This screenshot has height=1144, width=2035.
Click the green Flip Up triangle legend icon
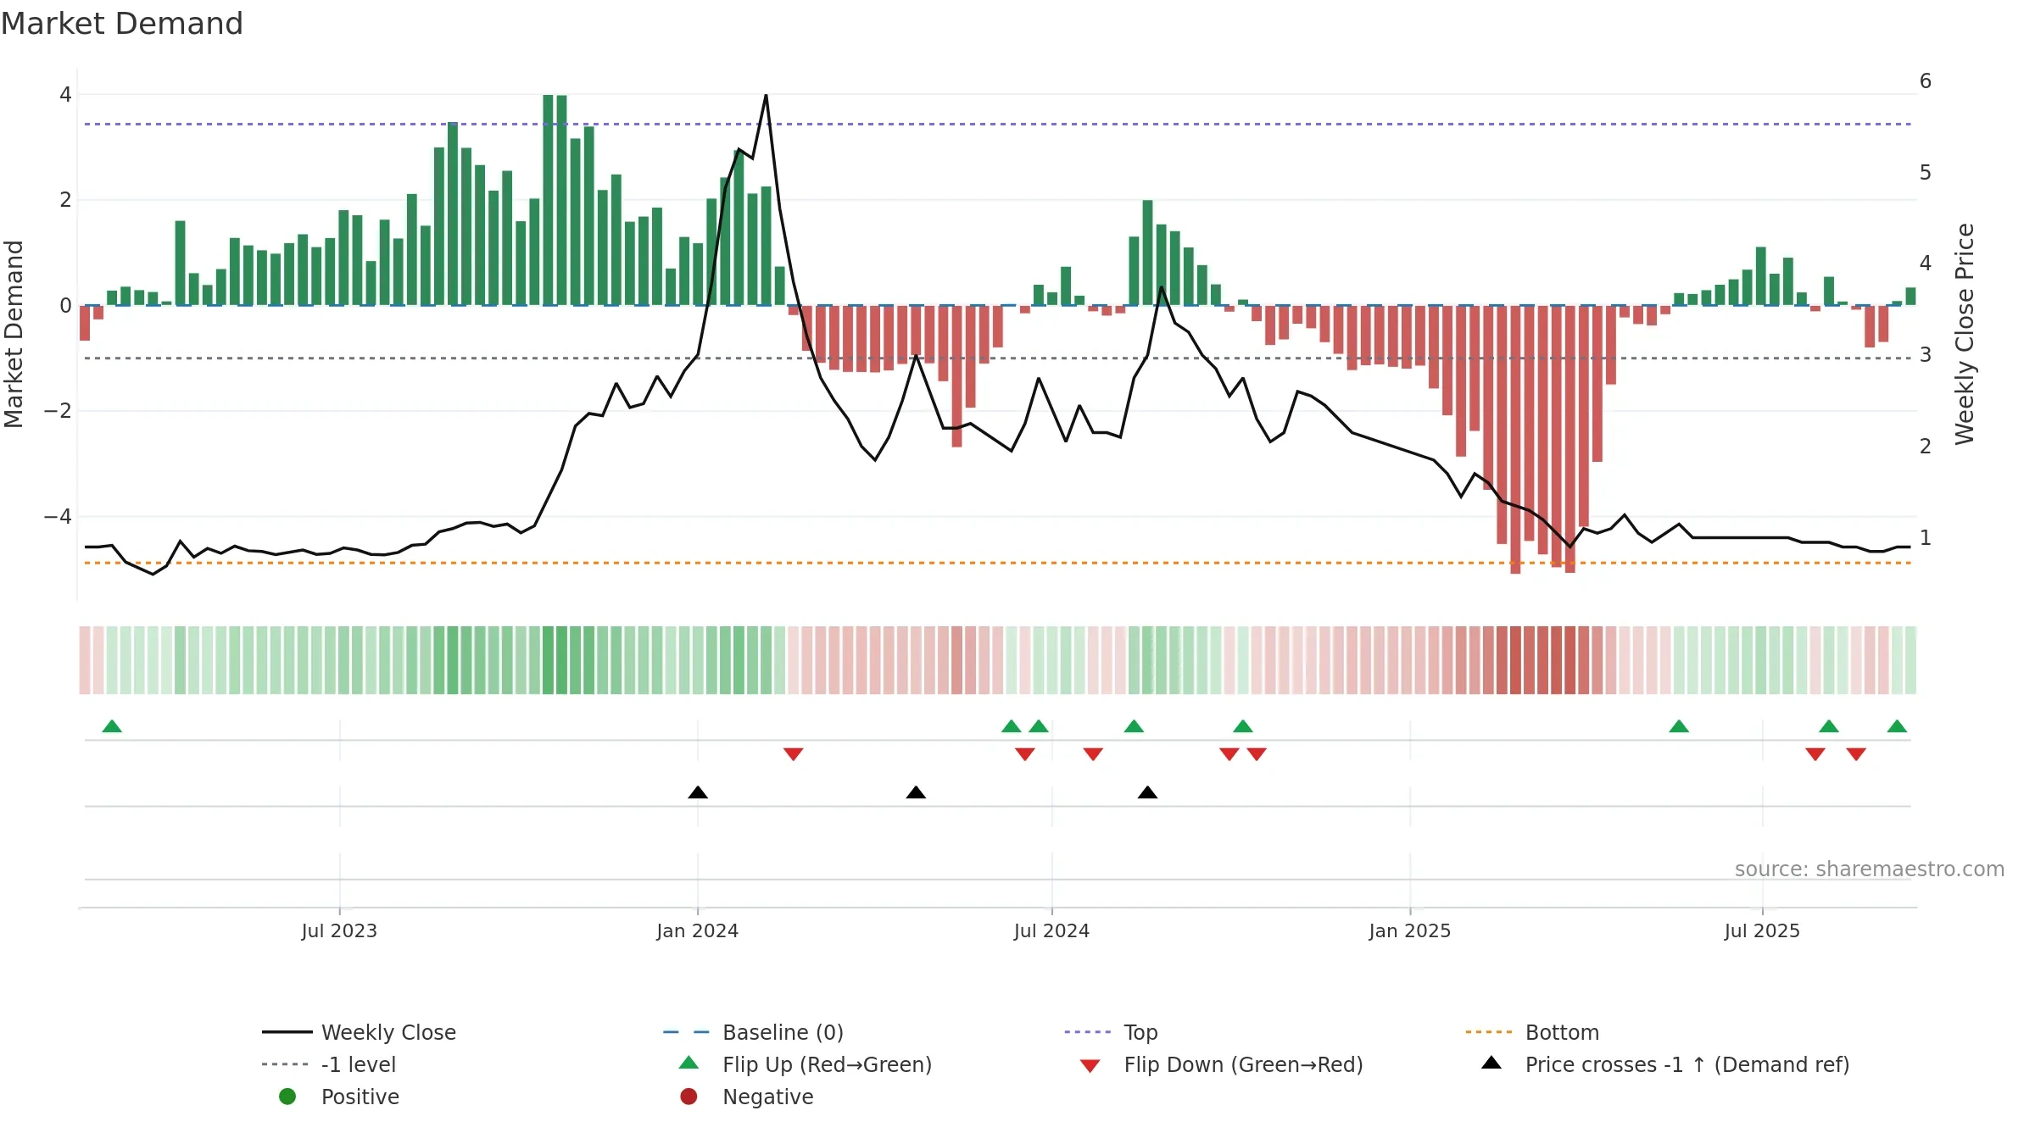689,1063
